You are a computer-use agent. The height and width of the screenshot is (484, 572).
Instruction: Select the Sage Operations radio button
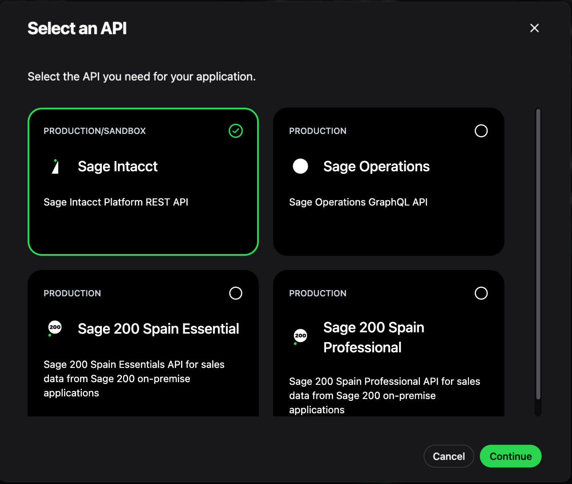click(481, 131)
